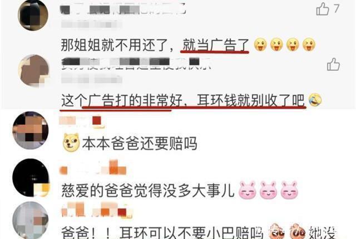
Task: Open grey avatar beside 耳环可以不要小巴赔吗 comment
Action: pos(31,220)
